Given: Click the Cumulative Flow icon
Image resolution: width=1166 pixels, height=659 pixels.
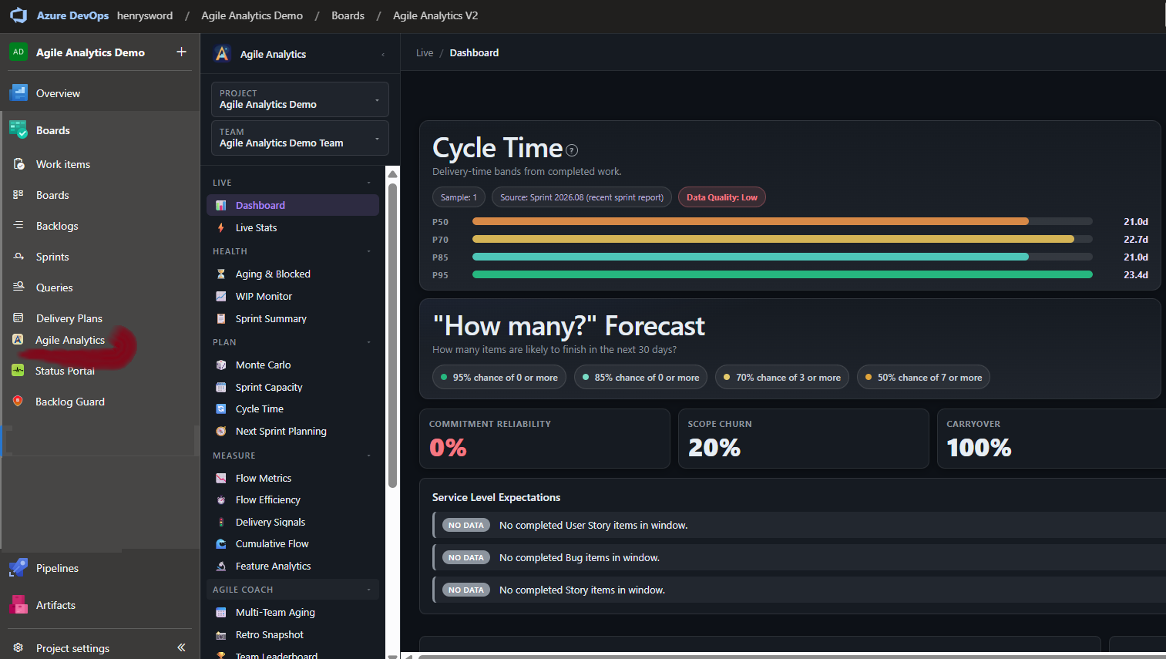Looking at the screenshot, I should pyautogui.click(x=221, y=543).
